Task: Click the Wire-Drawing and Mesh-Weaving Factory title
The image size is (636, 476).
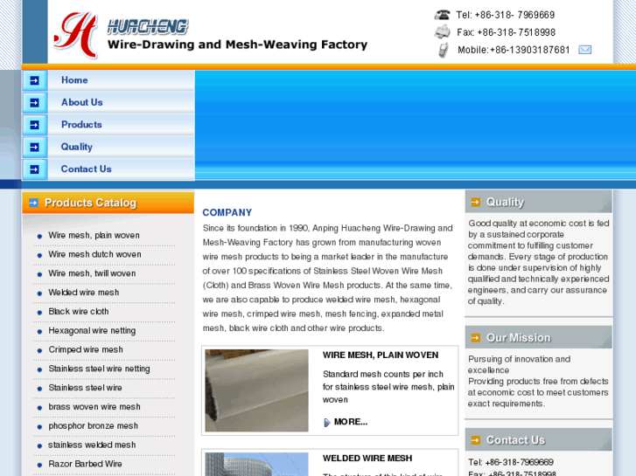Action: pos(237,45)
